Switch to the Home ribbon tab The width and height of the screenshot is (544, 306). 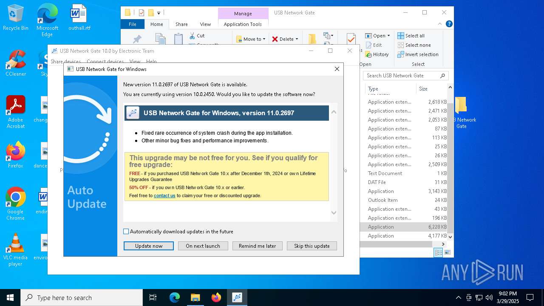[157, 24]
